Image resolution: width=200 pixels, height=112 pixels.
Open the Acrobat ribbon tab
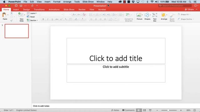pyautogui.click(x=102, y=10)
